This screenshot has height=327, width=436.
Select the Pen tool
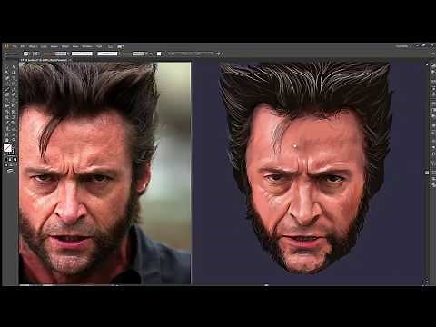point(6,78)
